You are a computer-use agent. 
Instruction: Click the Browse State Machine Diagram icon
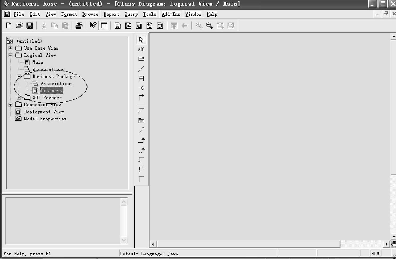(x=149, y=25)
